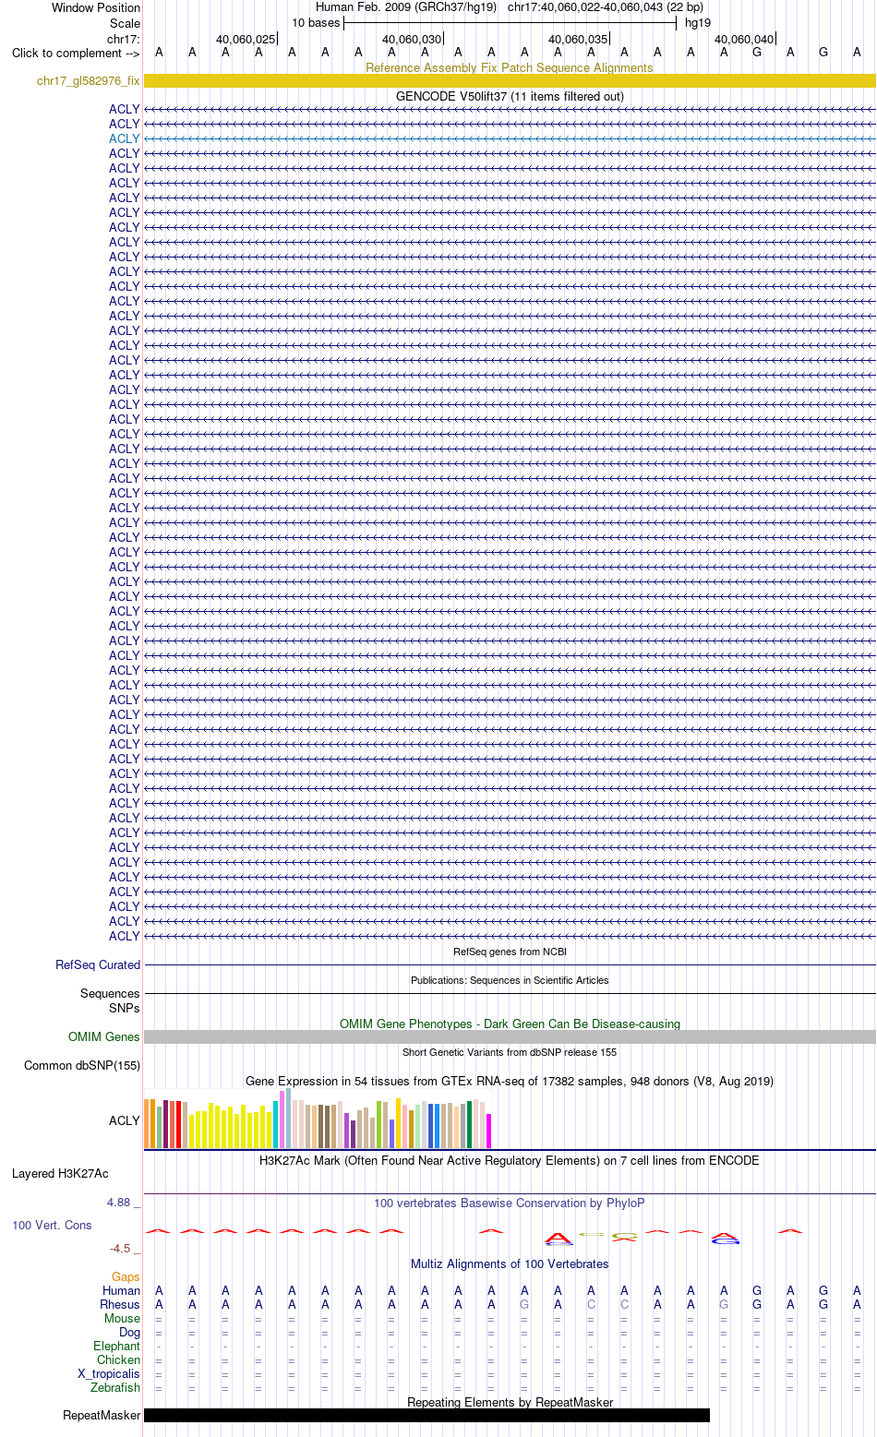Click the 40,060,035 position marker
This screenshot has width=877, height=1437.
click(x=578, y=39)
